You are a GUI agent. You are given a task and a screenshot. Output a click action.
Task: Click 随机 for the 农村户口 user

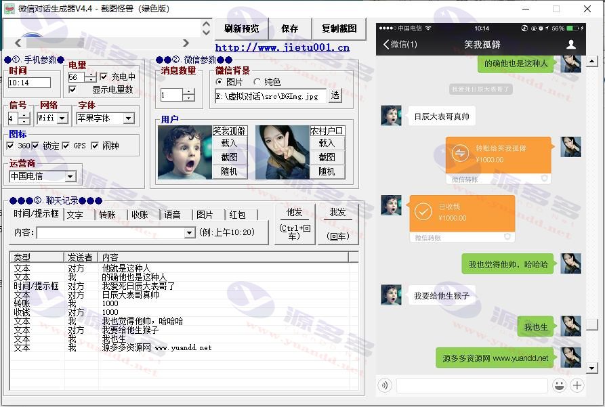[327, 171]
